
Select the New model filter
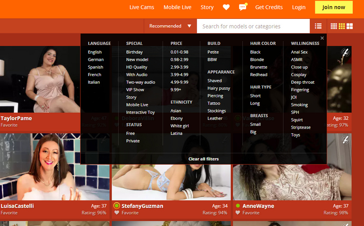point(137,60)
